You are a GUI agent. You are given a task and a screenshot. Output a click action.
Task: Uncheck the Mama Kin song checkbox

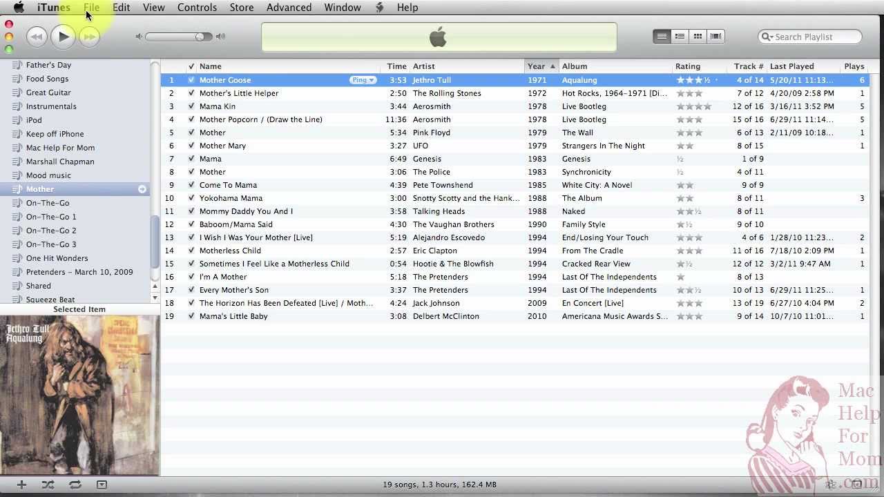pyautogui.click(x=191, y=106)
